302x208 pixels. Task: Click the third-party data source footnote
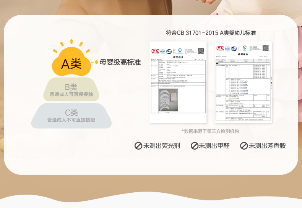[210, 131]
